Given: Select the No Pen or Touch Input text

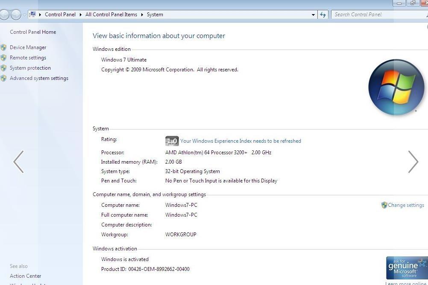Looking at the screenshot, I should 221,181.
